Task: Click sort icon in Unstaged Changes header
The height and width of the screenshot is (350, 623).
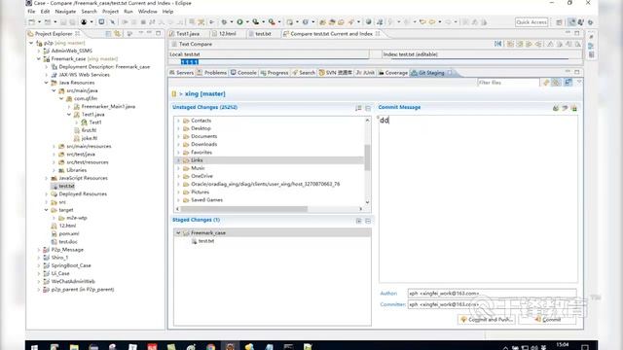Action: (358, 108)
